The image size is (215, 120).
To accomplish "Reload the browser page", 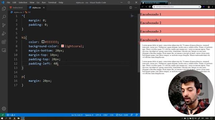I will 149,7.
